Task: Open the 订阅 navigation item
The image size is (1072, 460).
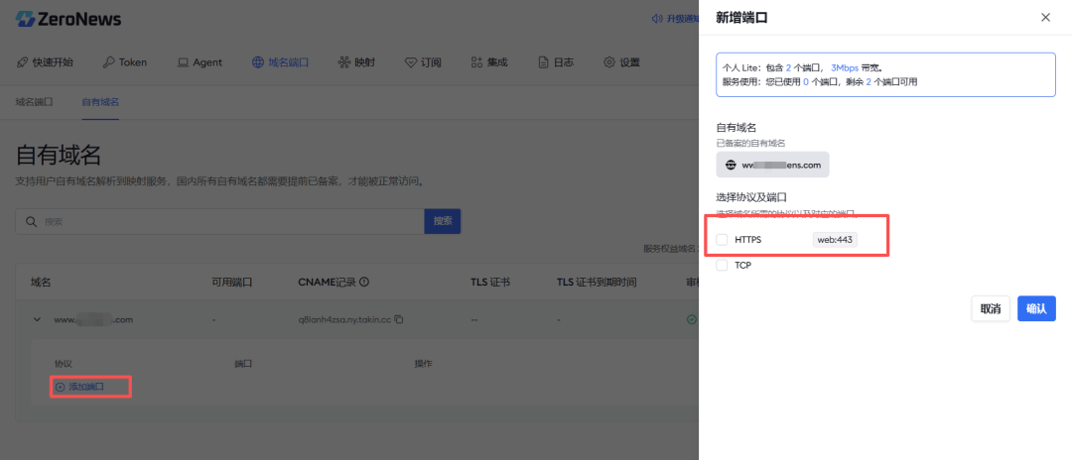Action: (423, 62)
